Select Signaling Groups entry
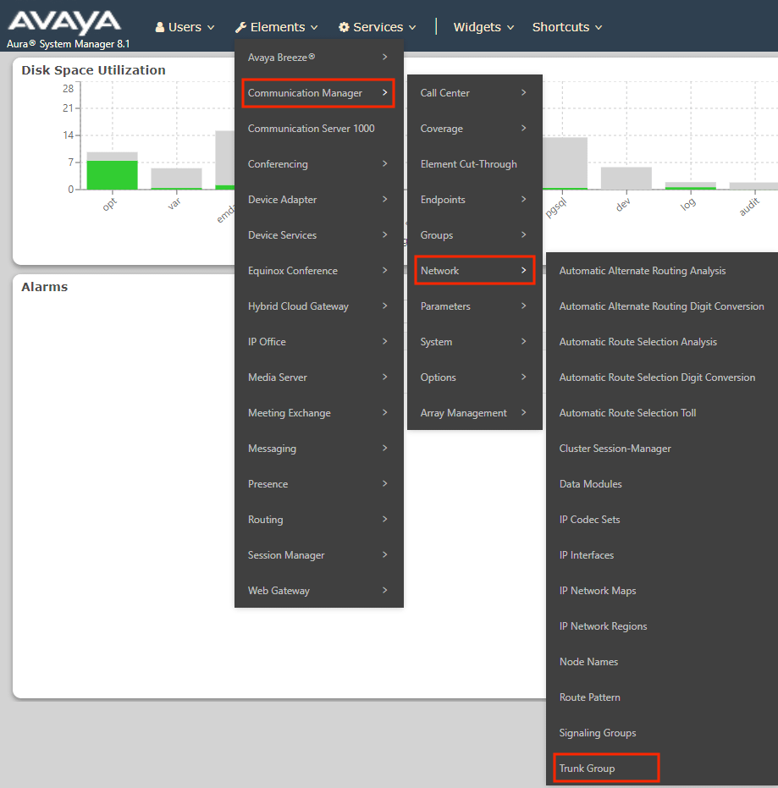 pos(598,733)
